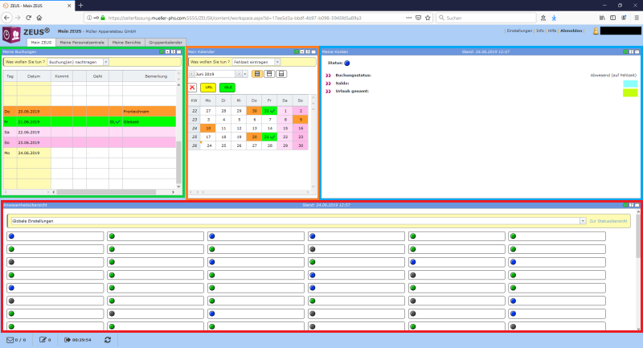Click the yellow URL absence type swatch
Screen dimensions: 643x348
pyautogui.click(x=208, y=86)
